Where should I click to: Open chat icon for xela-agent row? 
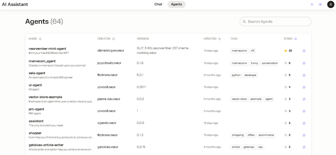pyautogui.click(x=304, y=75)
